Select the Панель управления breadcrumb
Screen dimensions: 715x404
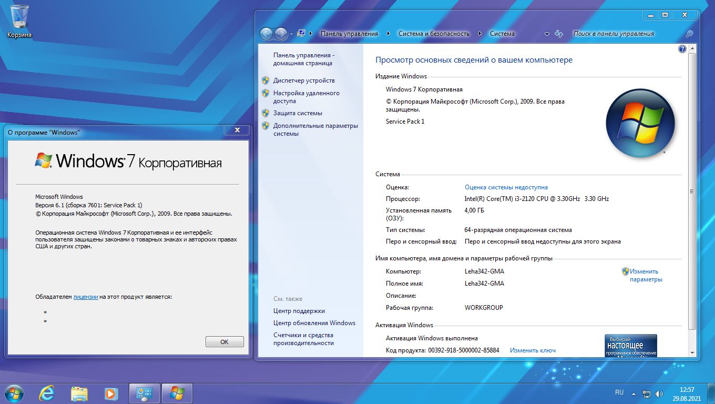point(349,34)
